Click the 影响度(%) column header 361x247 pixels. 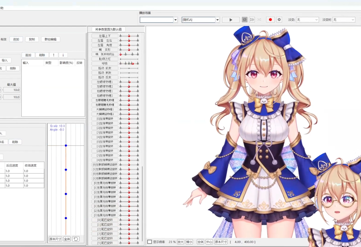coord(66,63)
